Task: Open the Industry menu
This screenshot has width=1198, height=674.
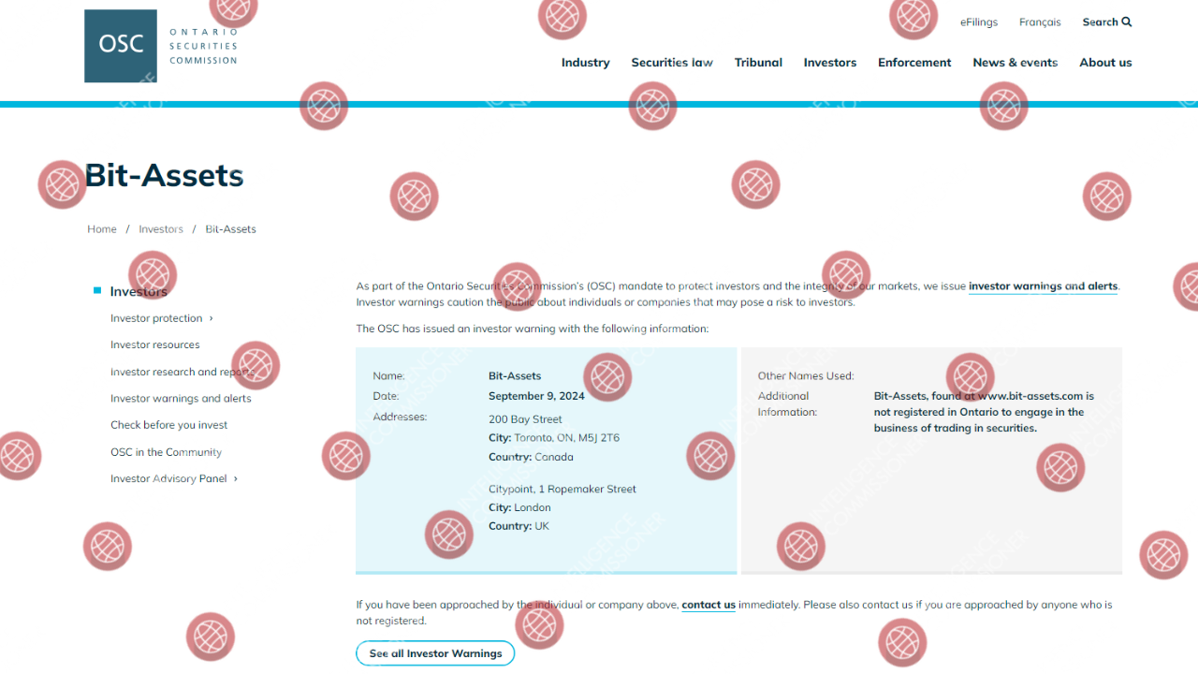Action: 586,63
